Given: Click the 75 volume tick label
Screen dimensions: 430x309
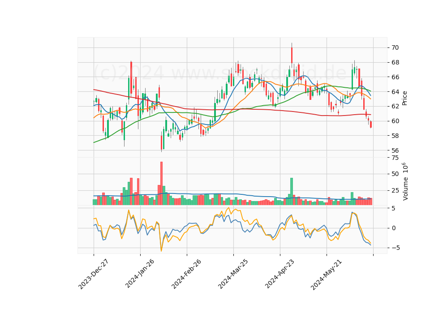Looking at the screenshot, I should coord(395,158).
